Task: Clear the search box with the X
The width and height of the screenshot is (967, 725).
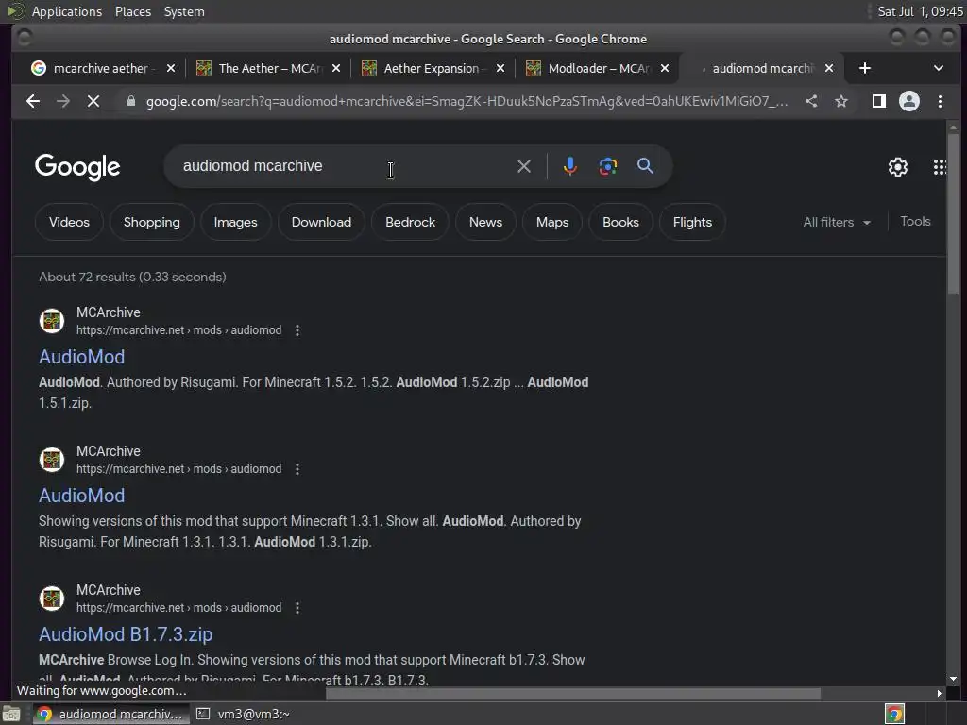Action: tap(523, 166)
